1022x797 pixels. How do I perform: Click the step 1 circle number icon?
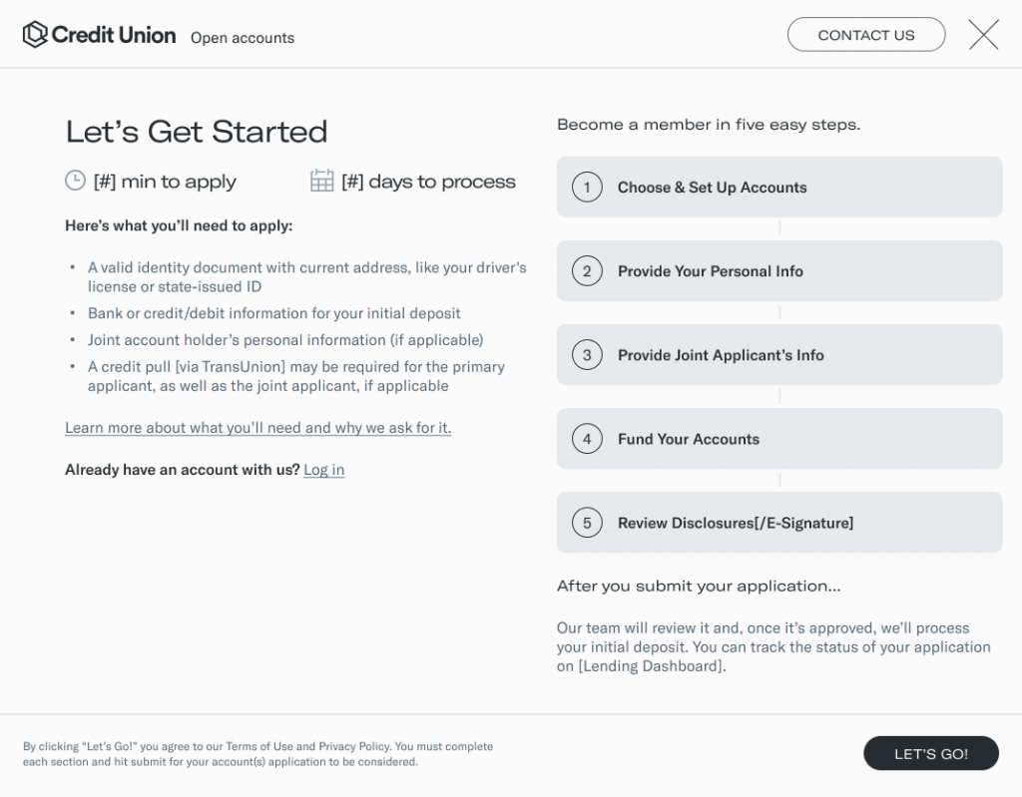coord(587,188)
